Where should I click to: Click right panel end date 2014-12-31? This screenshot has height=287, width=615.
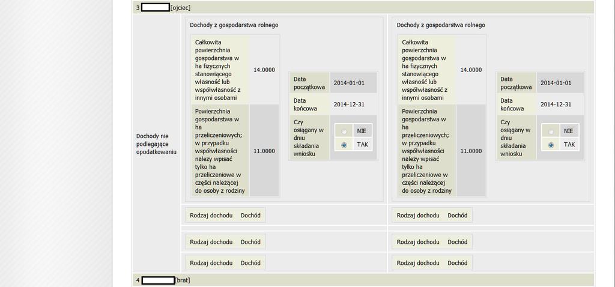556,104
